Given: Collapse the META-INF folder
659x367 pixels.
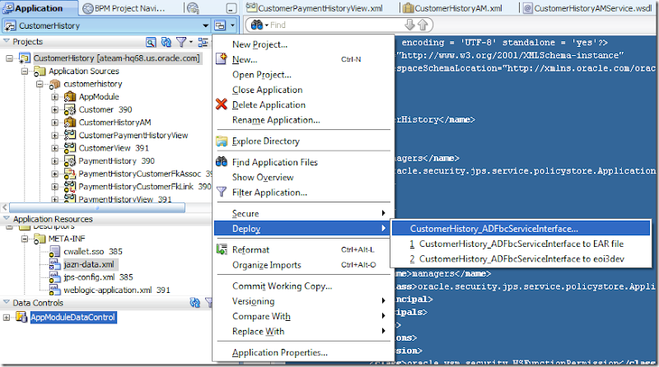Looking at the screenshot, I should point(25,239).
